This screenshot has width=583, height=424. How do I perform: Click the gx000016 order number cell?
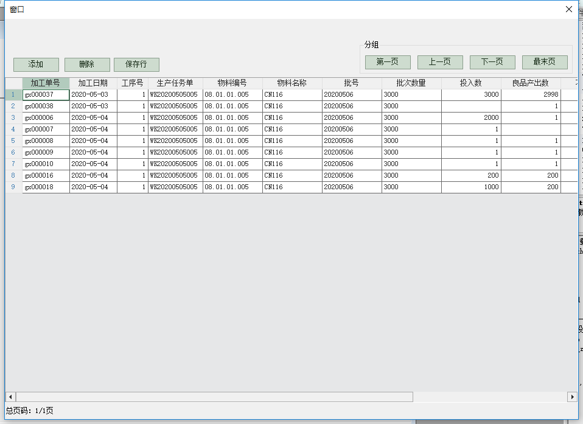coord(46,176)
